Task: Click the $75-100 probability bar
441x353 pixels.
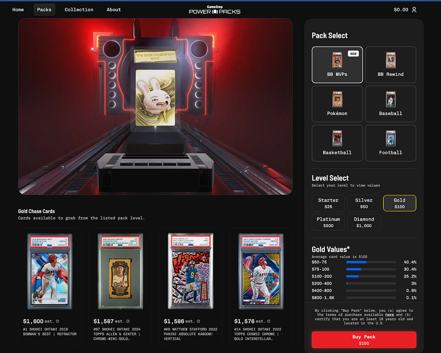Action: pos(371,269)
